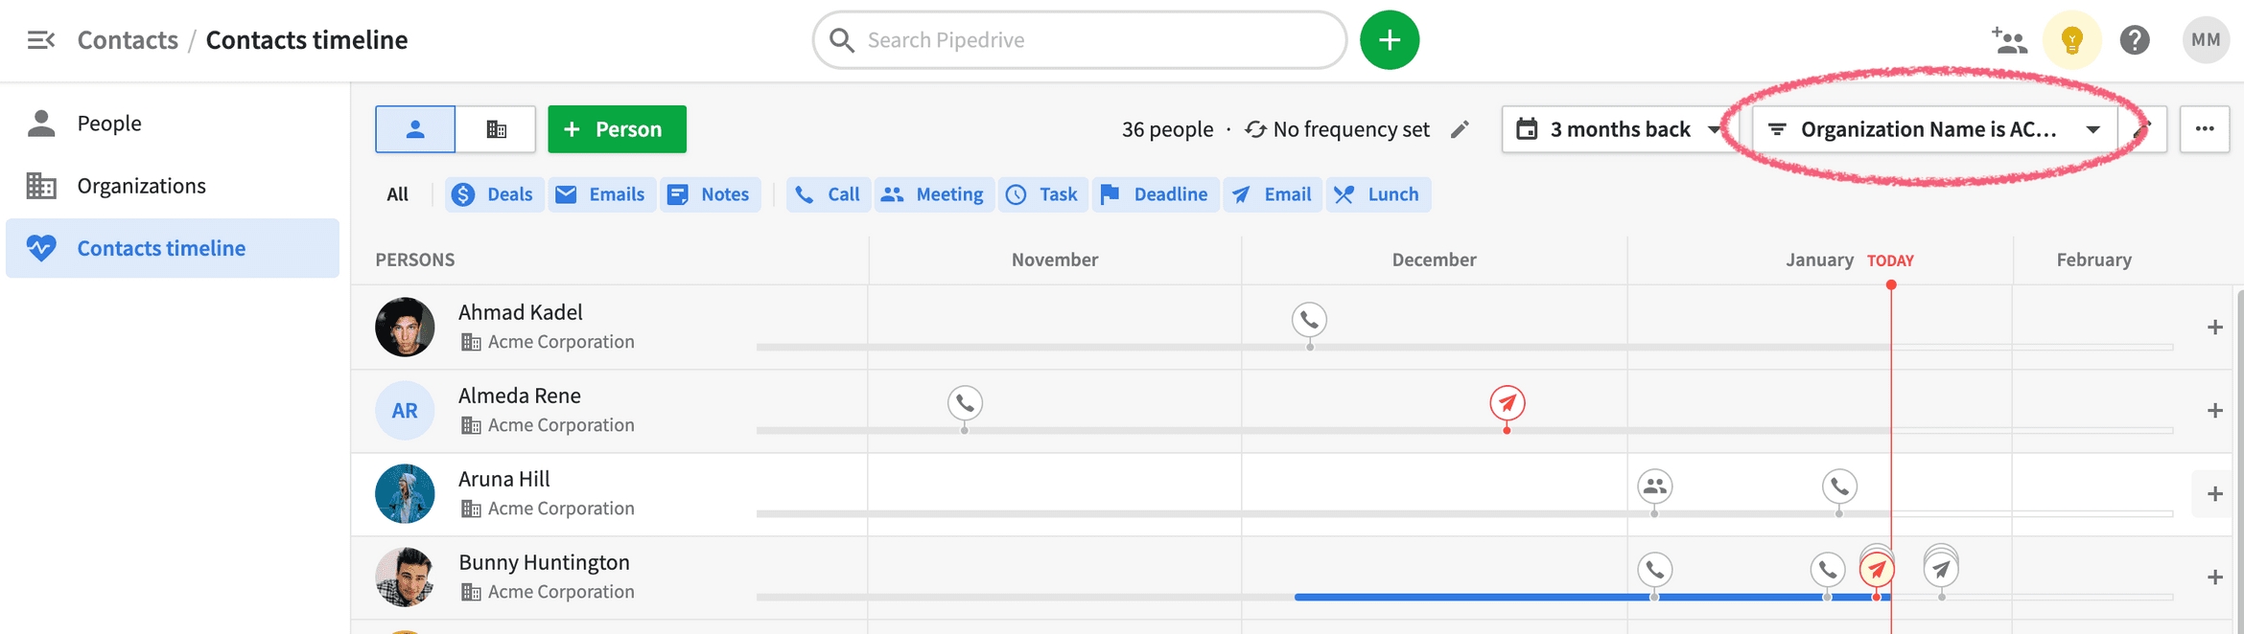Open Aruna Hill's name link

(504, 479)
